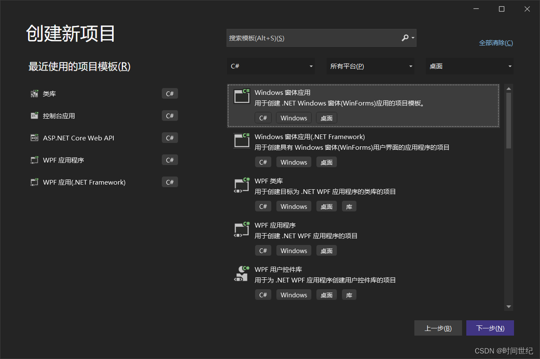This screenshot has width=540, height=359.
Task: Open the 所有平台 platform dropdown
Action: pyautogui.click(x=370, y=66)
